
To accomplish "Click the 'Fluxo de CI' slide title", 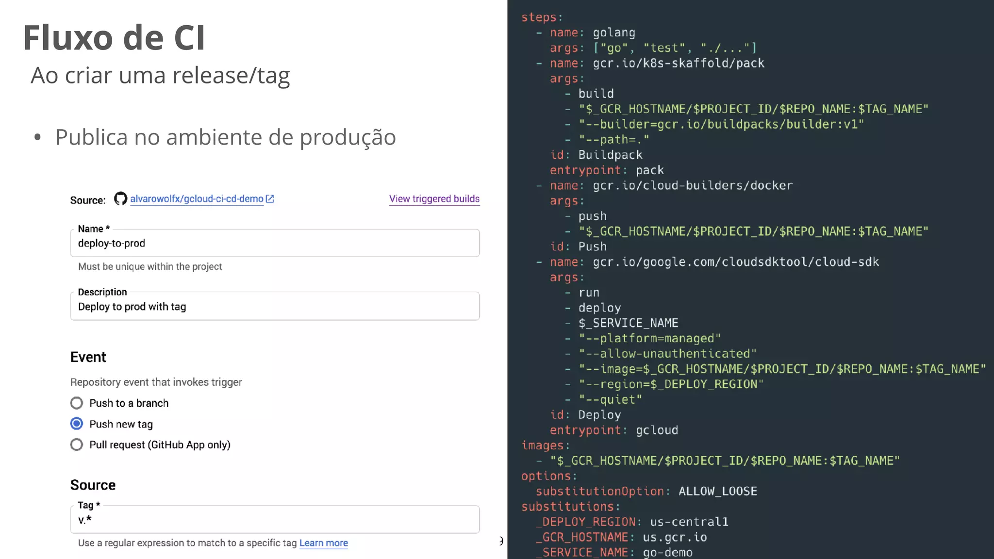I will tap(114, 37).
